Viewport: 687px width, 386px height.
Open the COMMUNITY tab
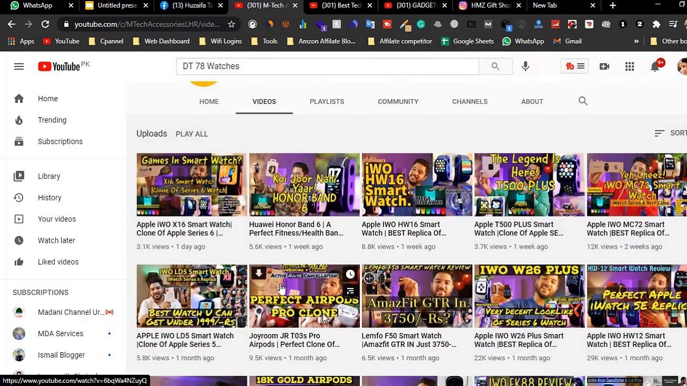pos(398,101)
